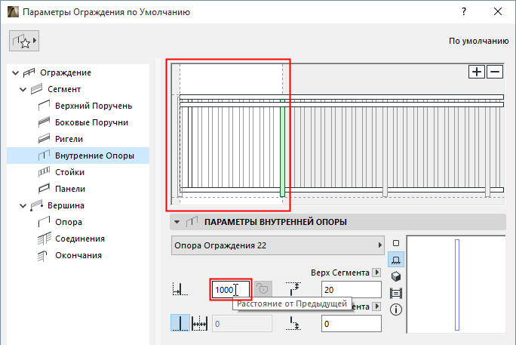Select Боковые Поручни item
Viewport: 516px width, 345px height.
point(91,122)
